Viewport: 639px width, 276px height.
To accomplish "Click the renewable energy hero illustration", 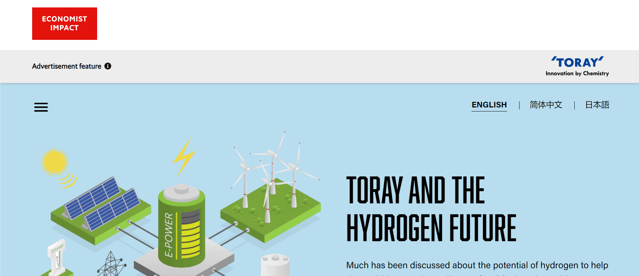I will [x=180, y=203].
